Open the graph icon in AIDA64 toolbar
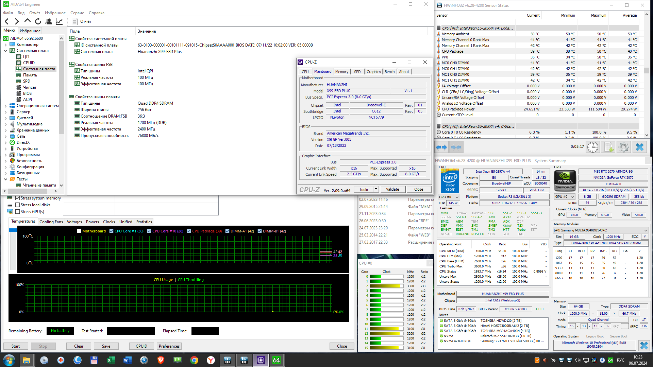The width and height of the screenshot is (653, 367). (x=59, y=21)
